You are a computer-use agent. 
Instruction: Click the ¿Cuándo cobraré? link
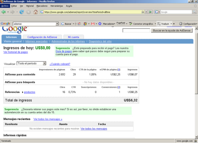coord(60,64)
